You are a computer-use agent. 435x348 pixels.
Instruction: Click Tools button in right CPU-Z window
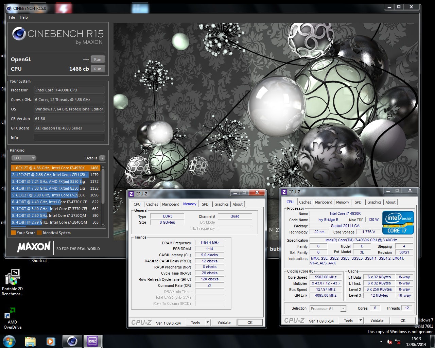click(x=348, y=320)
